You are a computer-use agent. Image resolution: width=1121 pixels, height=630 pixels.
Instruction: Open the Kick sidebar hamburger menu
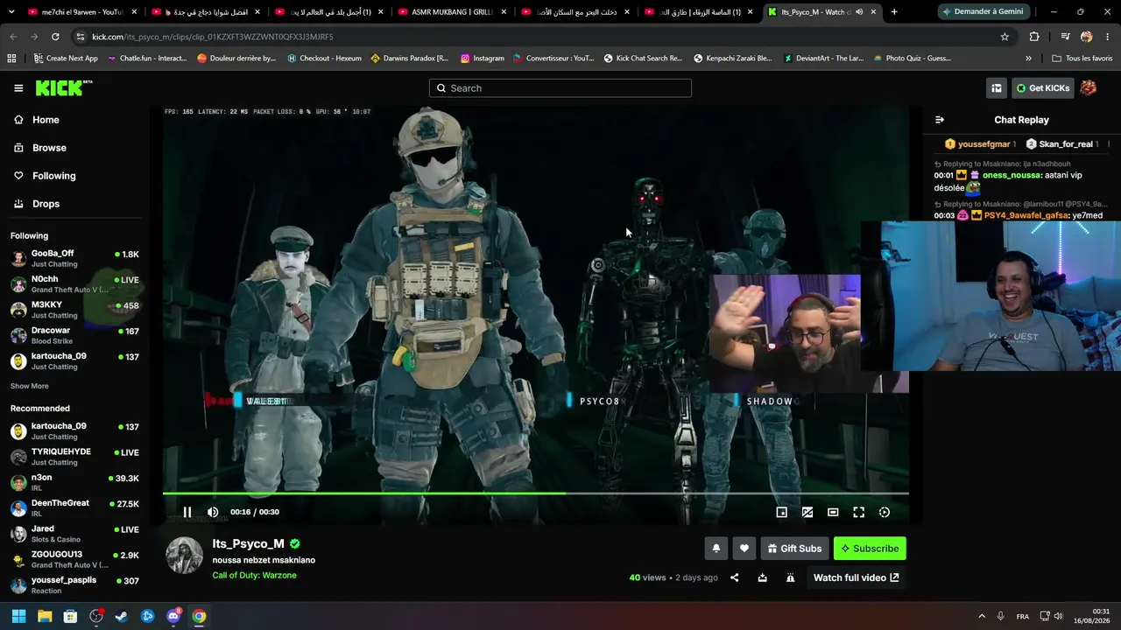pyautogui.click(x=18, y=88)
